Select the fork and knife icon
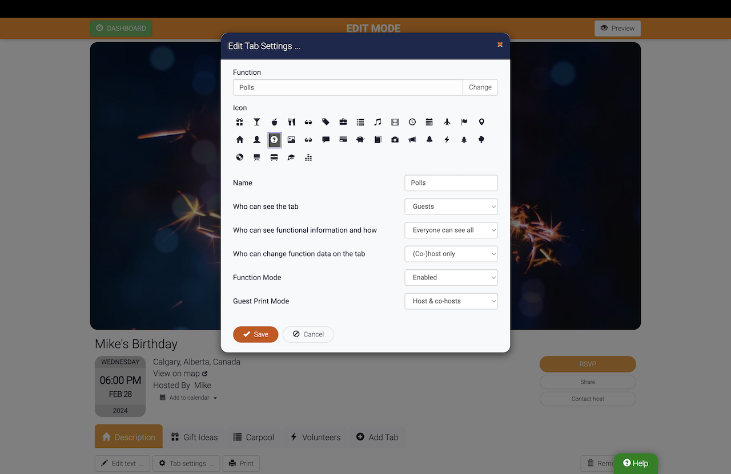 (x=291, y=122)
